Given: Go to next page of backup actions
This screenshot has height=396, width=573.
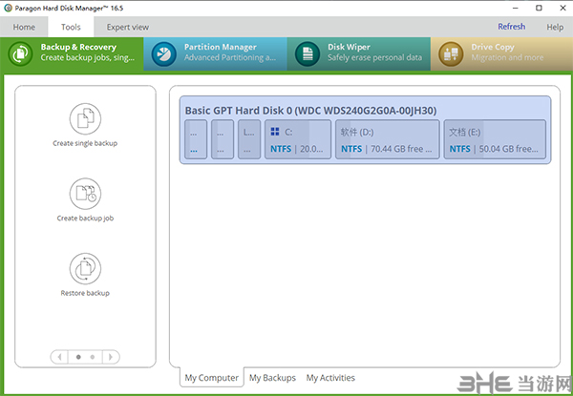Looking at the screenshot, I should point(111,357).
